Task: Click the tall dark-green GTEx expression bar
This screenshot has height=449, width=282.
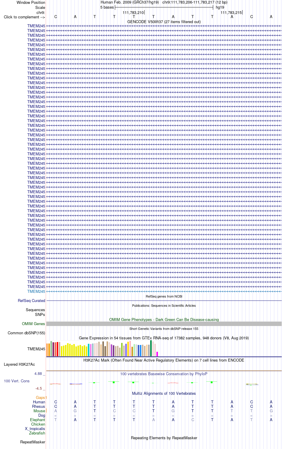Action: (151, 348)
